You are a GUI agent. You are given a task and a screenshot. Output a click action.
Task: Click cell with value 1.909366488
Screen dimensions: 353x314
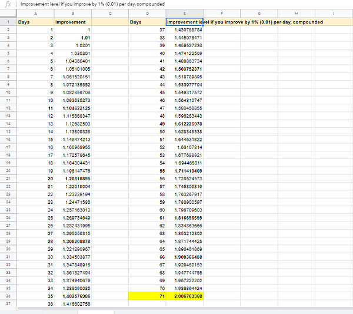[x=185, y=257]
